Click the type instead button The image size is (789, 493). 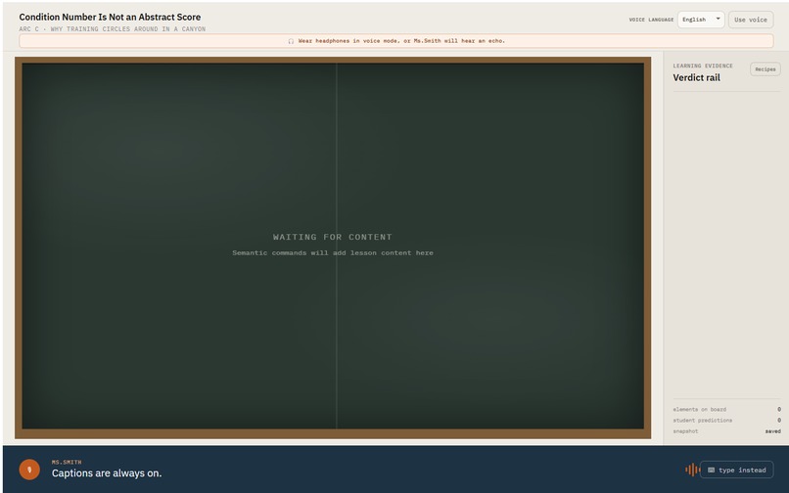[736, 470]
